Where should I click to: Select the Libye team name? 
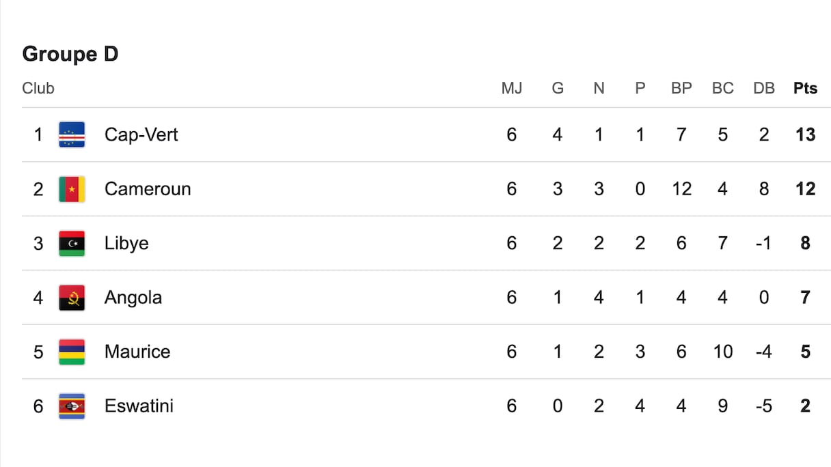126,243
